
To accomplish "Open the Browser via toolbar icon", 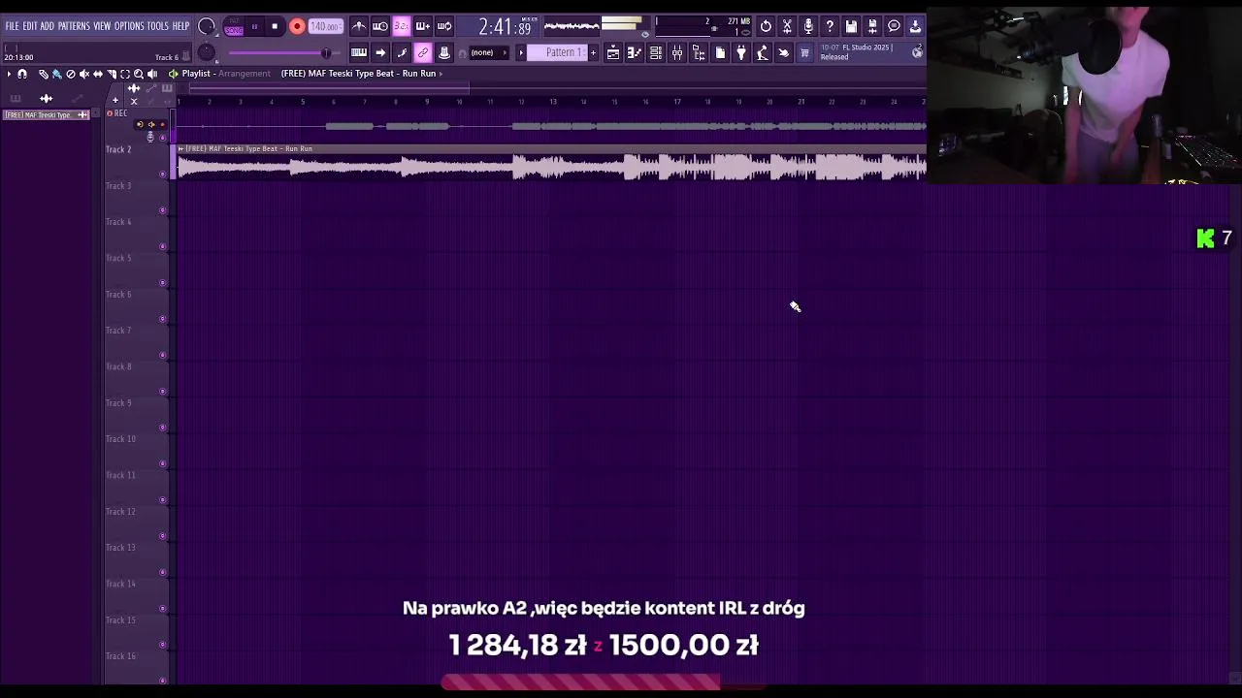I will [699, 53].
